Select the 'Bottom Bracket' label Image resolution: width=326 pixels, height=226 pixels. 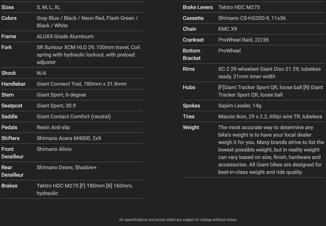point(192,54)
